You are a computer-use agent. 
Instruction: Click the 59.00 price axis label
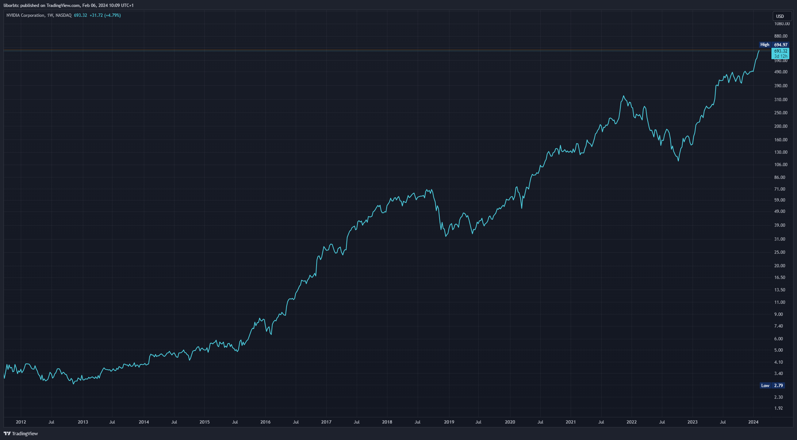click(x=779, y=200)
